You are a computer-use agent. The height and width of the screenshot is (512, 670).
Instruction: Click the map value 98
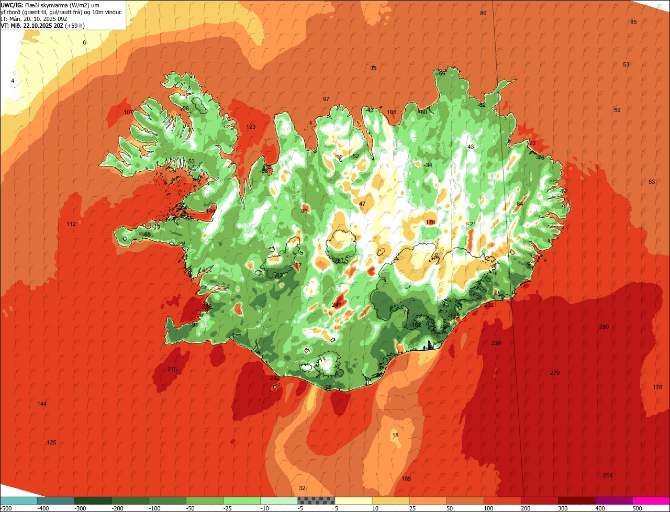tap(329, 388)
